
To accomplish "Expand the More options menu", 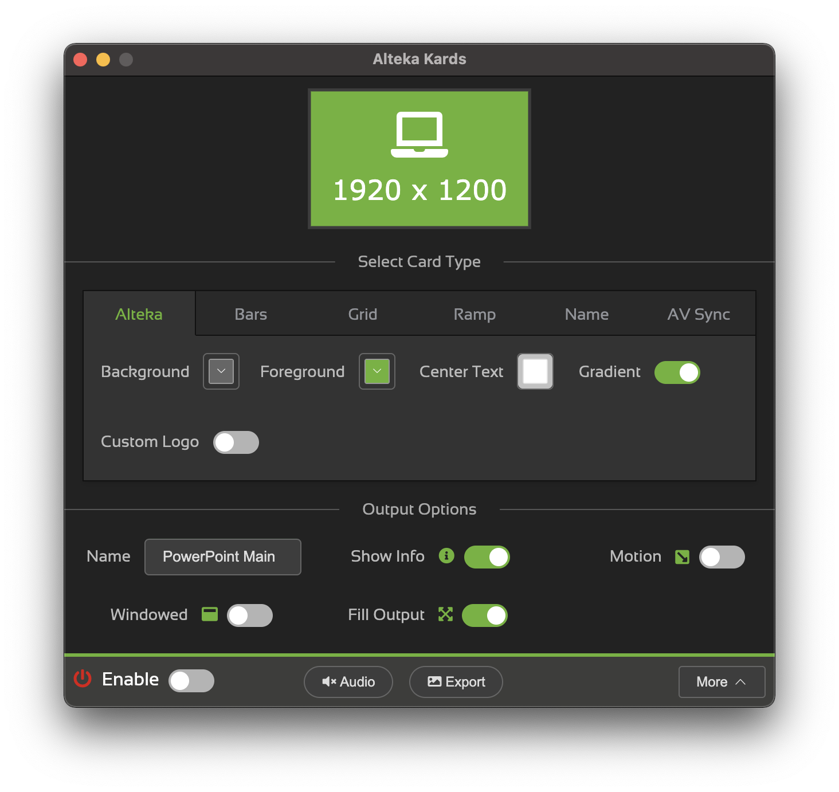I will 722,682.
